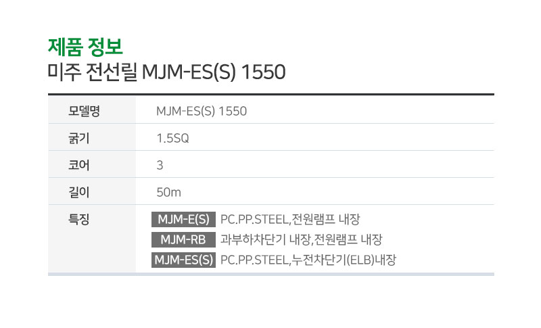
Task: Click the thick black divider under the title
Action: pyautogui.click(x=271, y=94)
